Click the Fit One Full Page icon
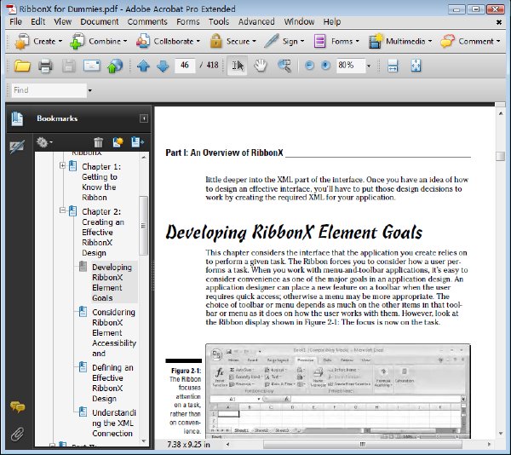This screenshot has height=455, width=511. [x=416, y=66]
